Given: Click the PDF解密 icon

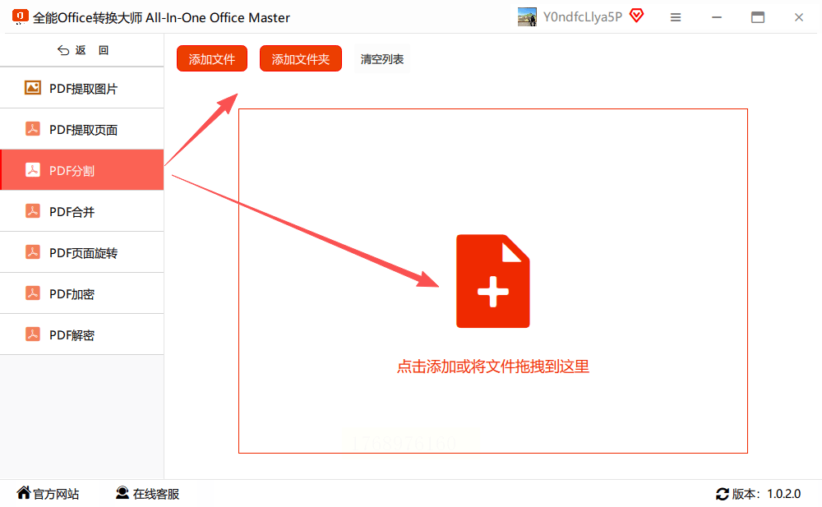Looking at the screenshot, I should pos(33,334).
